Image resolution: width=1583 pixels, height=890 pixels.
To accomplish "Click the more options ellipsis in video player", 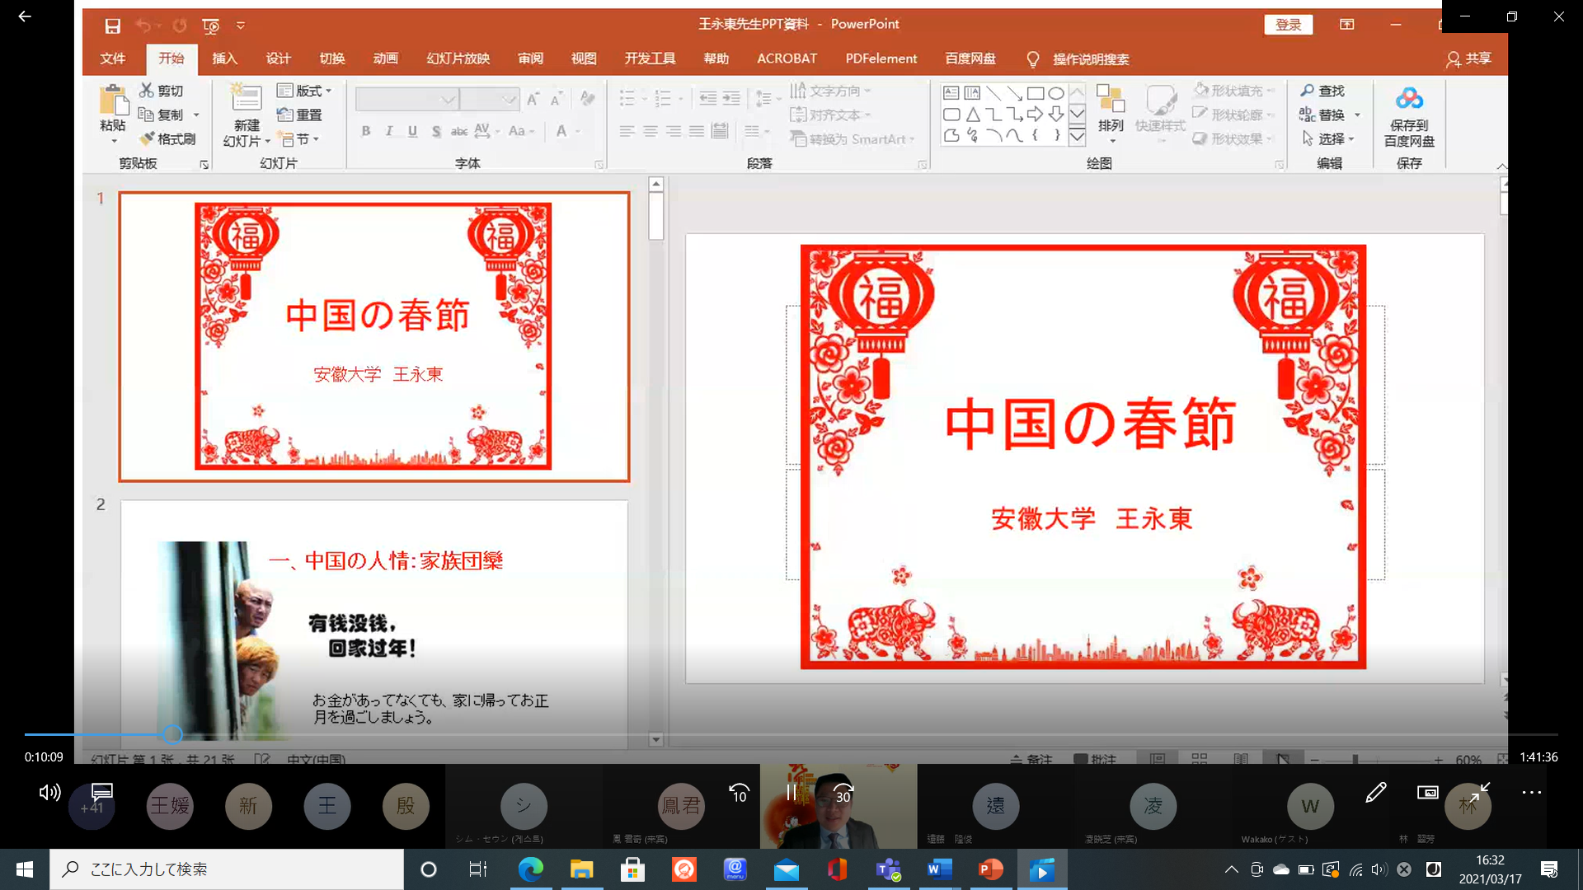I will coord(1531,793).
